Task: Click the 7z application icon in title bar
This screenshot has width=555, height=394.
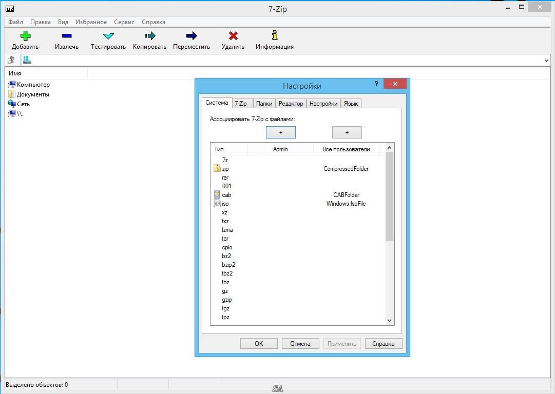Action: point(10,9)
